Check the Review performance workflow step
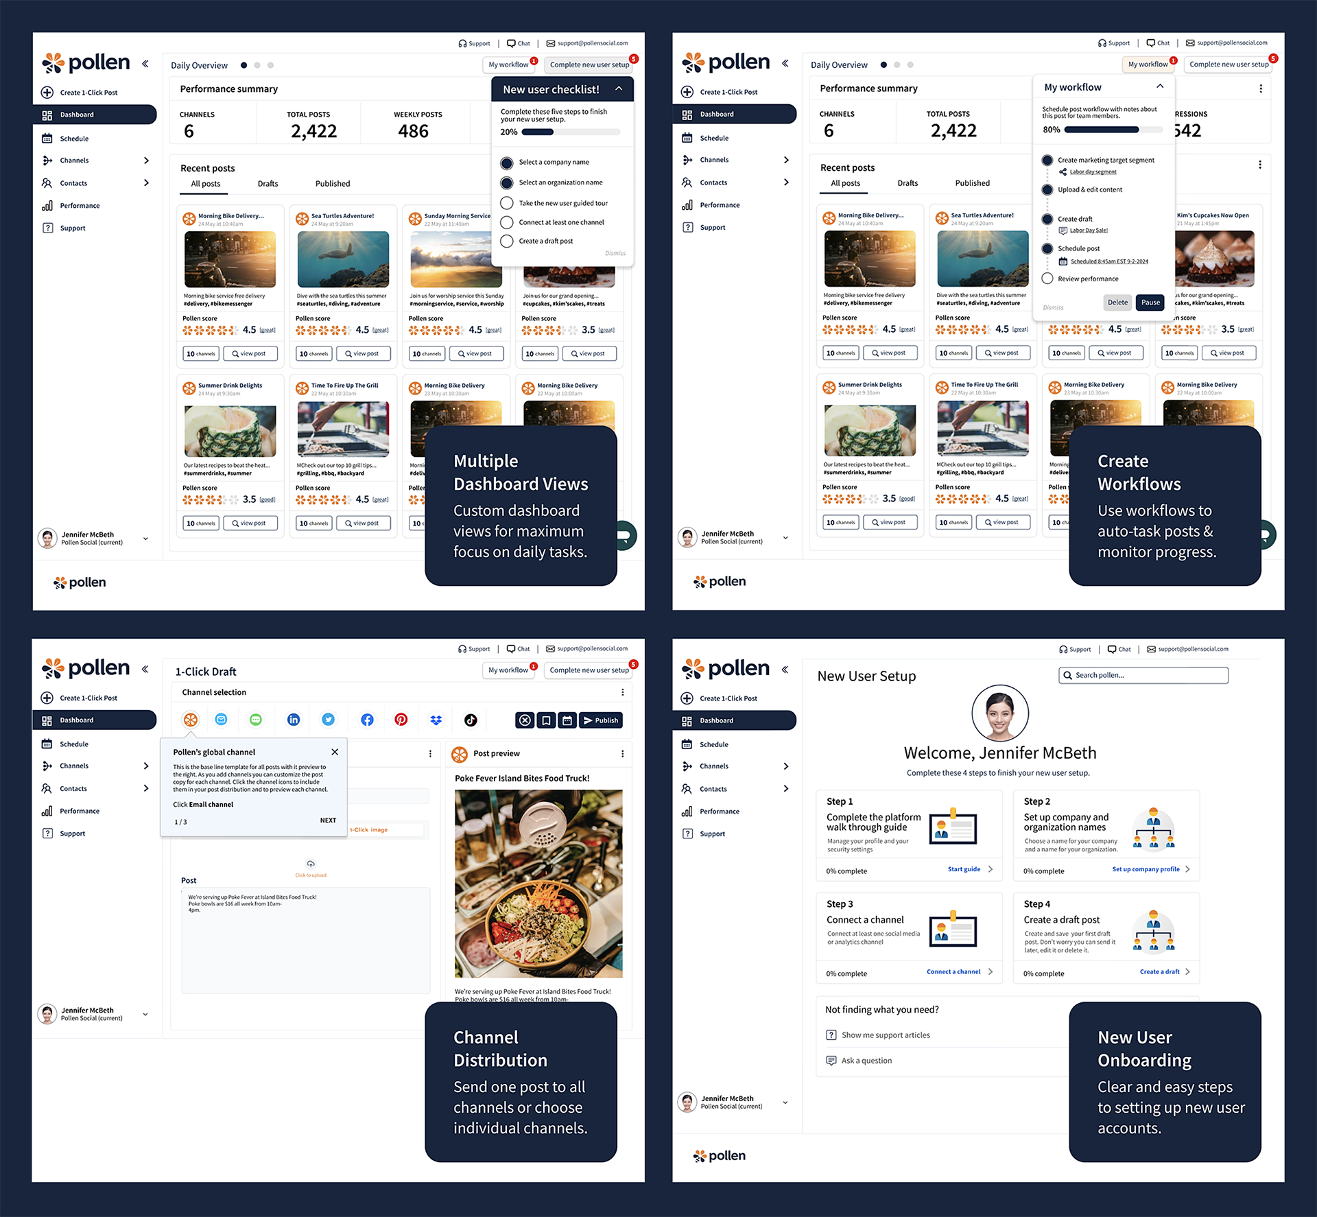This screenshot has width=1317, height=1217. coord(1047,279)
